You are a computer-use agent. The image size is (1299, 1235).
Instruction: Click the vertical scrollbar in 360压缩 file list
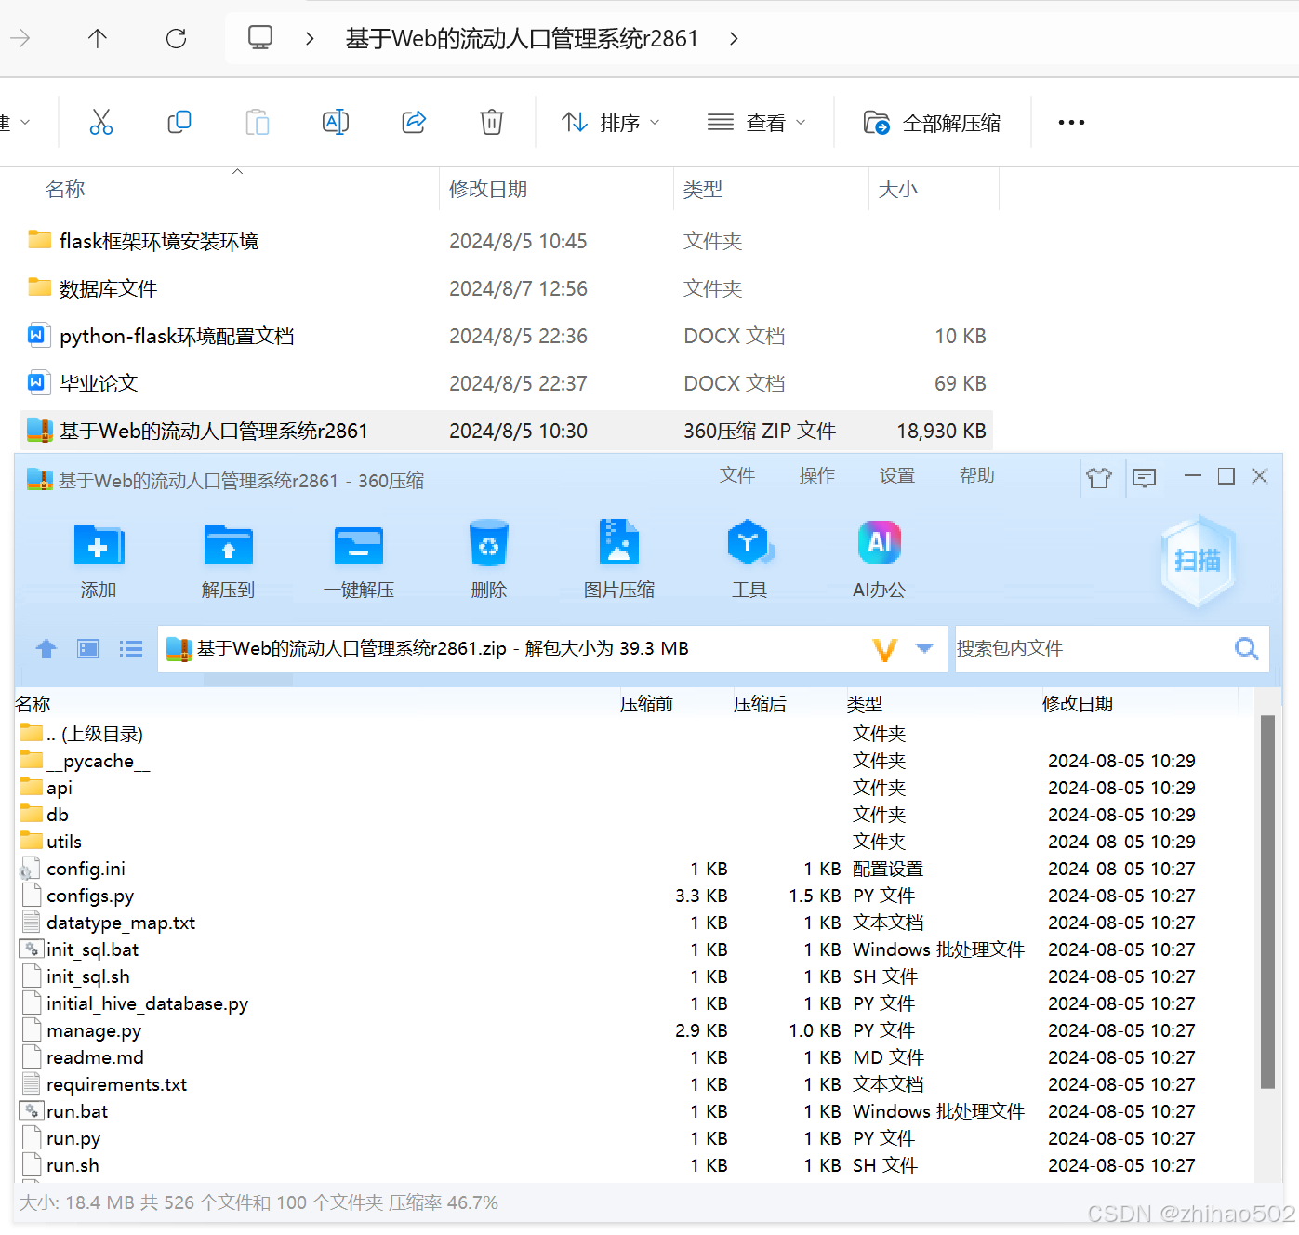pyautogui.click(x=1267, y=901)
